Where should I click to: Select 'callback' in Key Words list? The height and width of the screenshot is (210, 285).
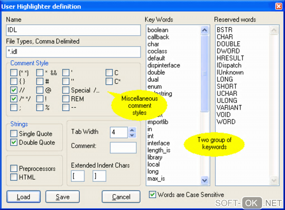point(158,37)
